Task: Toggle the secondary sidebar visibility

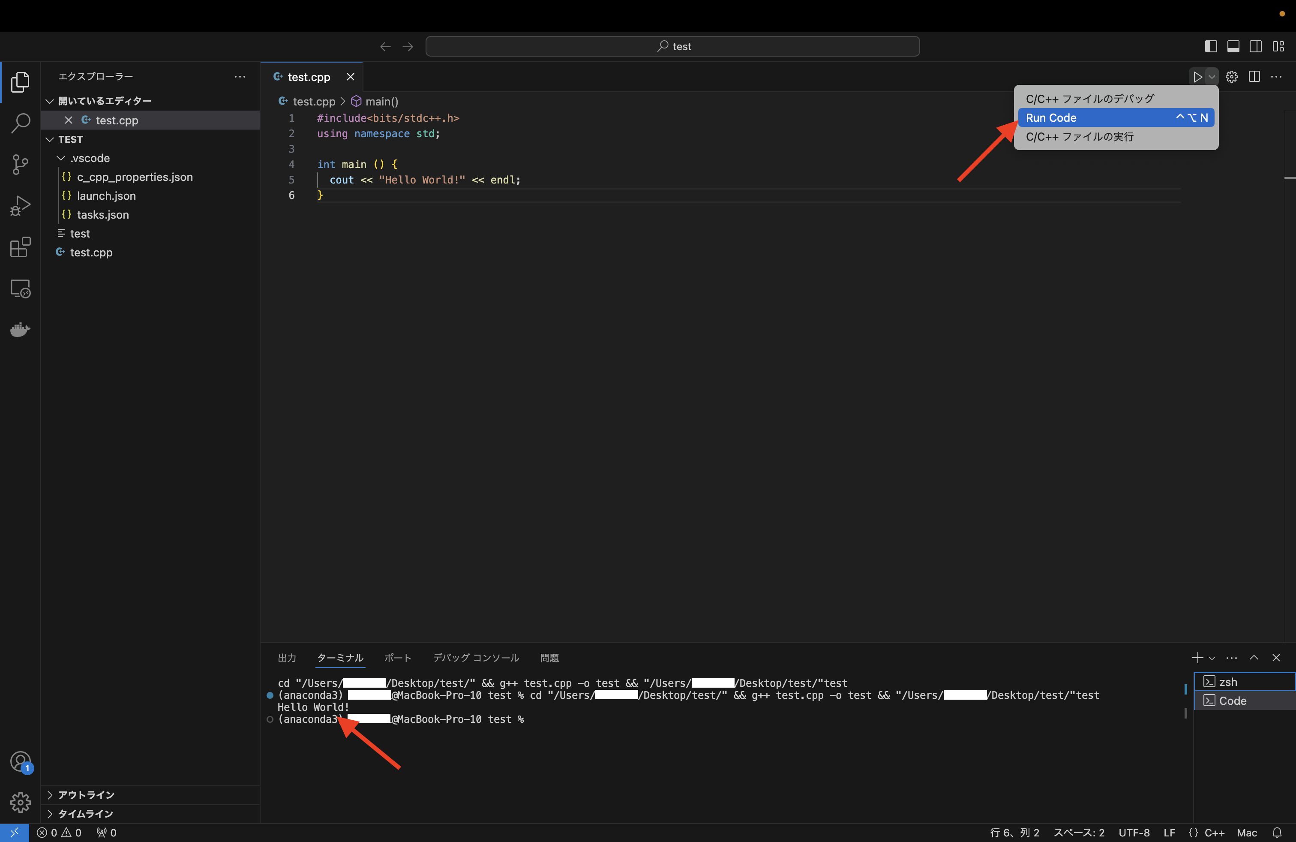Action: pyautogui.click(x=1255, y=46)
